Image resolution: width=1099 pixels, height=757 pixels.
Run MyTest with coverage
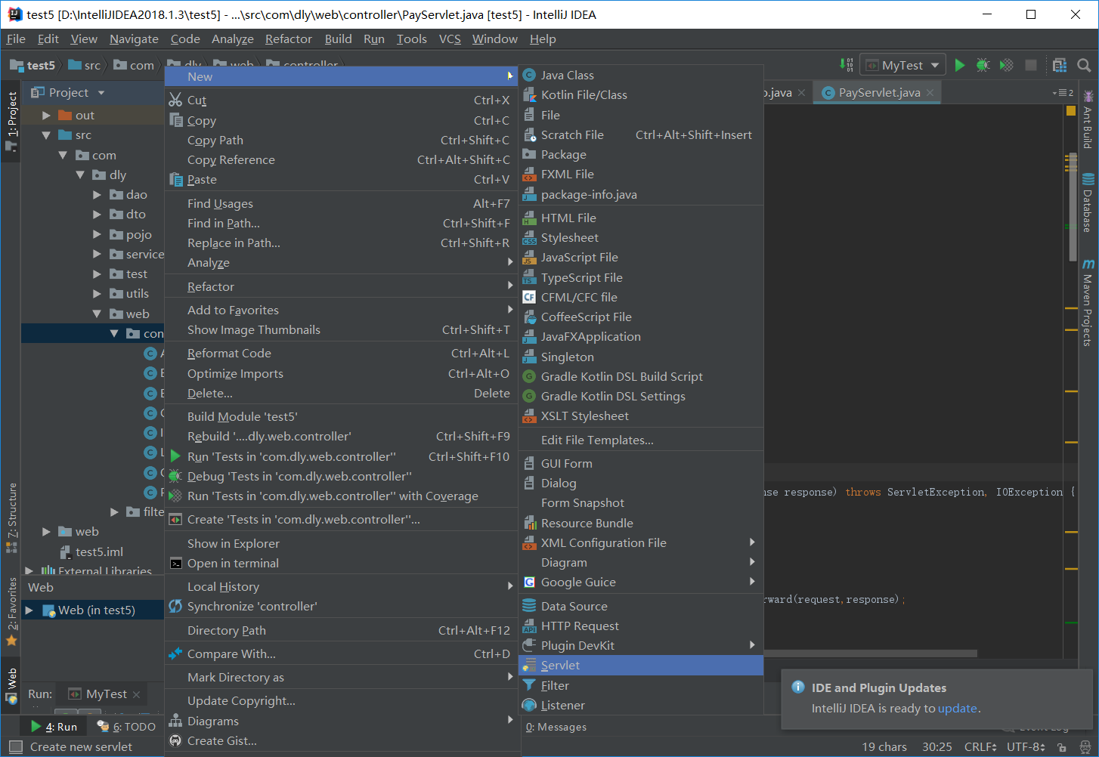pos(1006,64)
